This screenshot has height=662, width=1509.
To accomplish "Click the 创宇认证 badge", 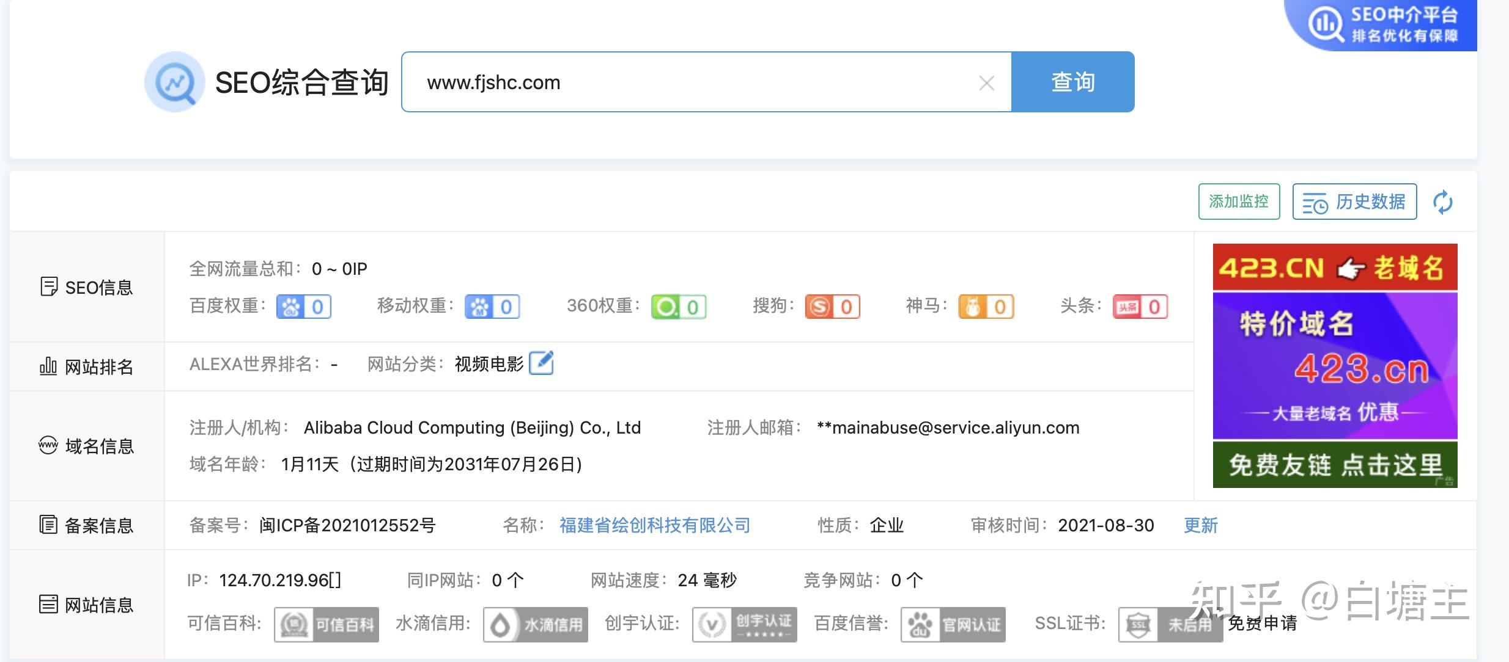I will (x=745, y=624).
